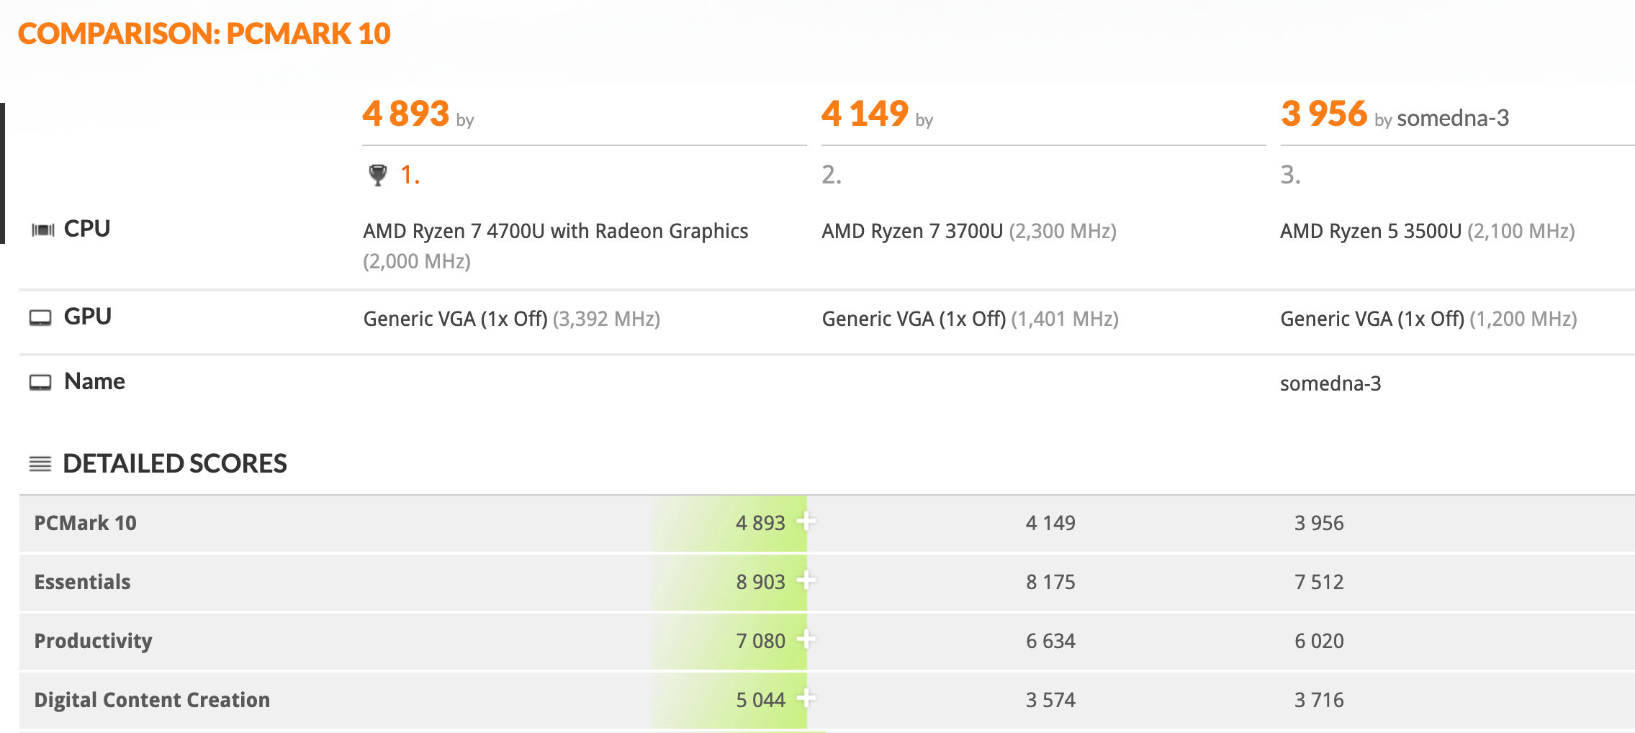
Task: Click AMD Ryzen 5 3500U CPU name
Action: tap(1371, 231)
